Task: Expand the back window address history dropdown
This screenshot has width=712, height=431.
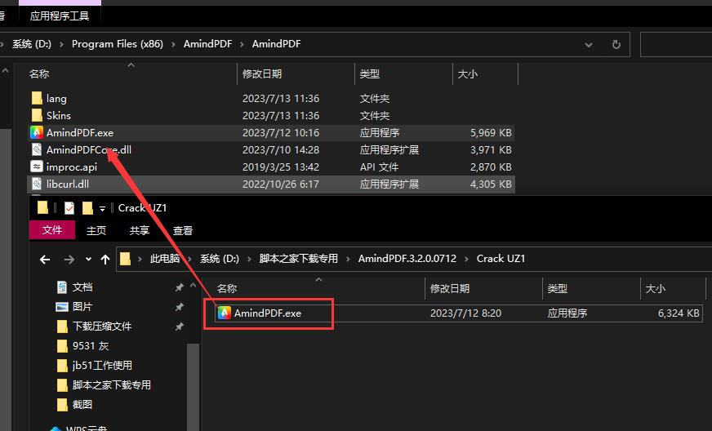Action: (x=589, y=45)
